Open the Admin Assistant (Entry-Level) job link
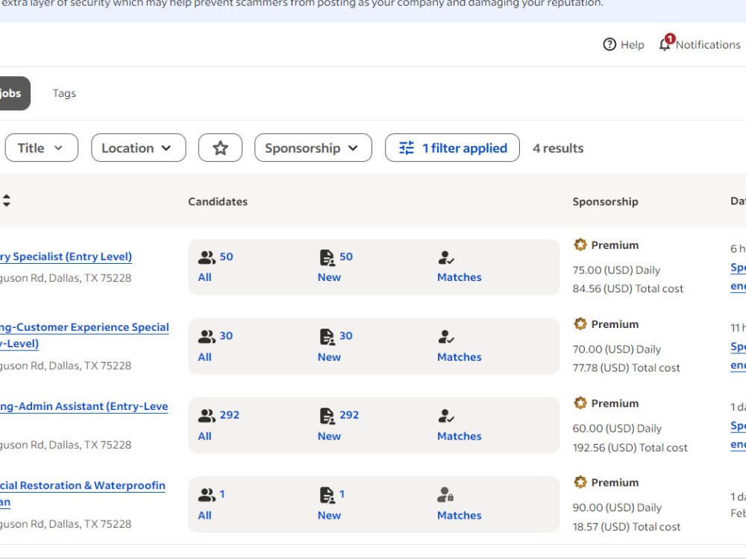 84,406
